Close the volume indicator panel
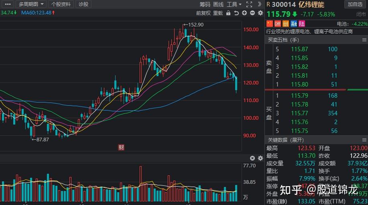Screen dimensions: 368x205 [x=252, y=158]
